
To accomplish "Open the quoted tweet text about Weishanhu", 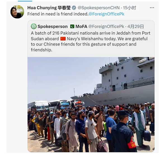I will pos(90,41).
